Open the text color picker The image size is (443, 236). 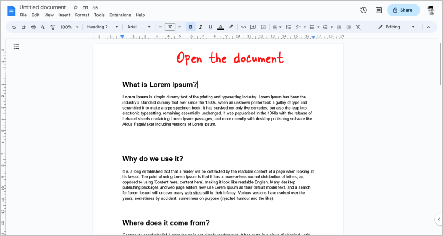pyautogui.click(x=221, y=27)
